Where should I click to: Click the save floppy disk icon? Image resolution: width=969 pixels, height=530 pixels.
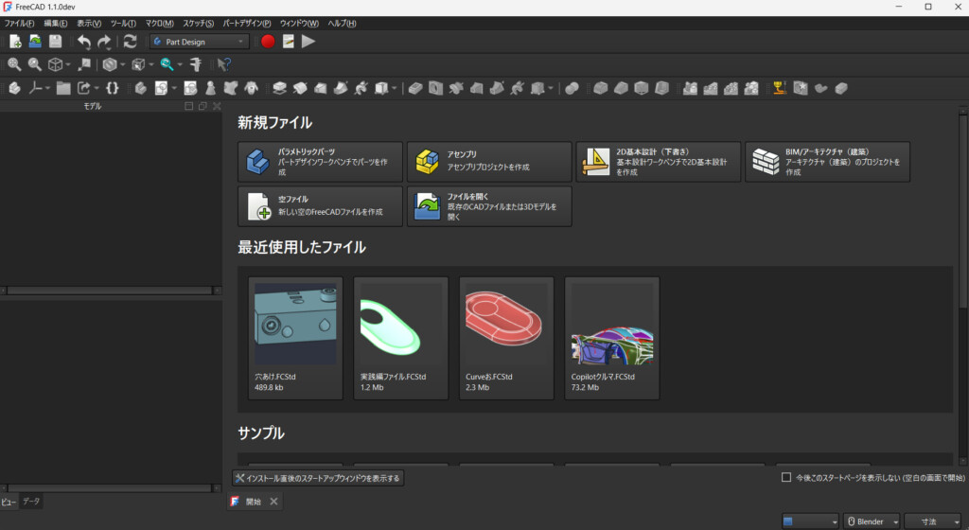(56, 42)
